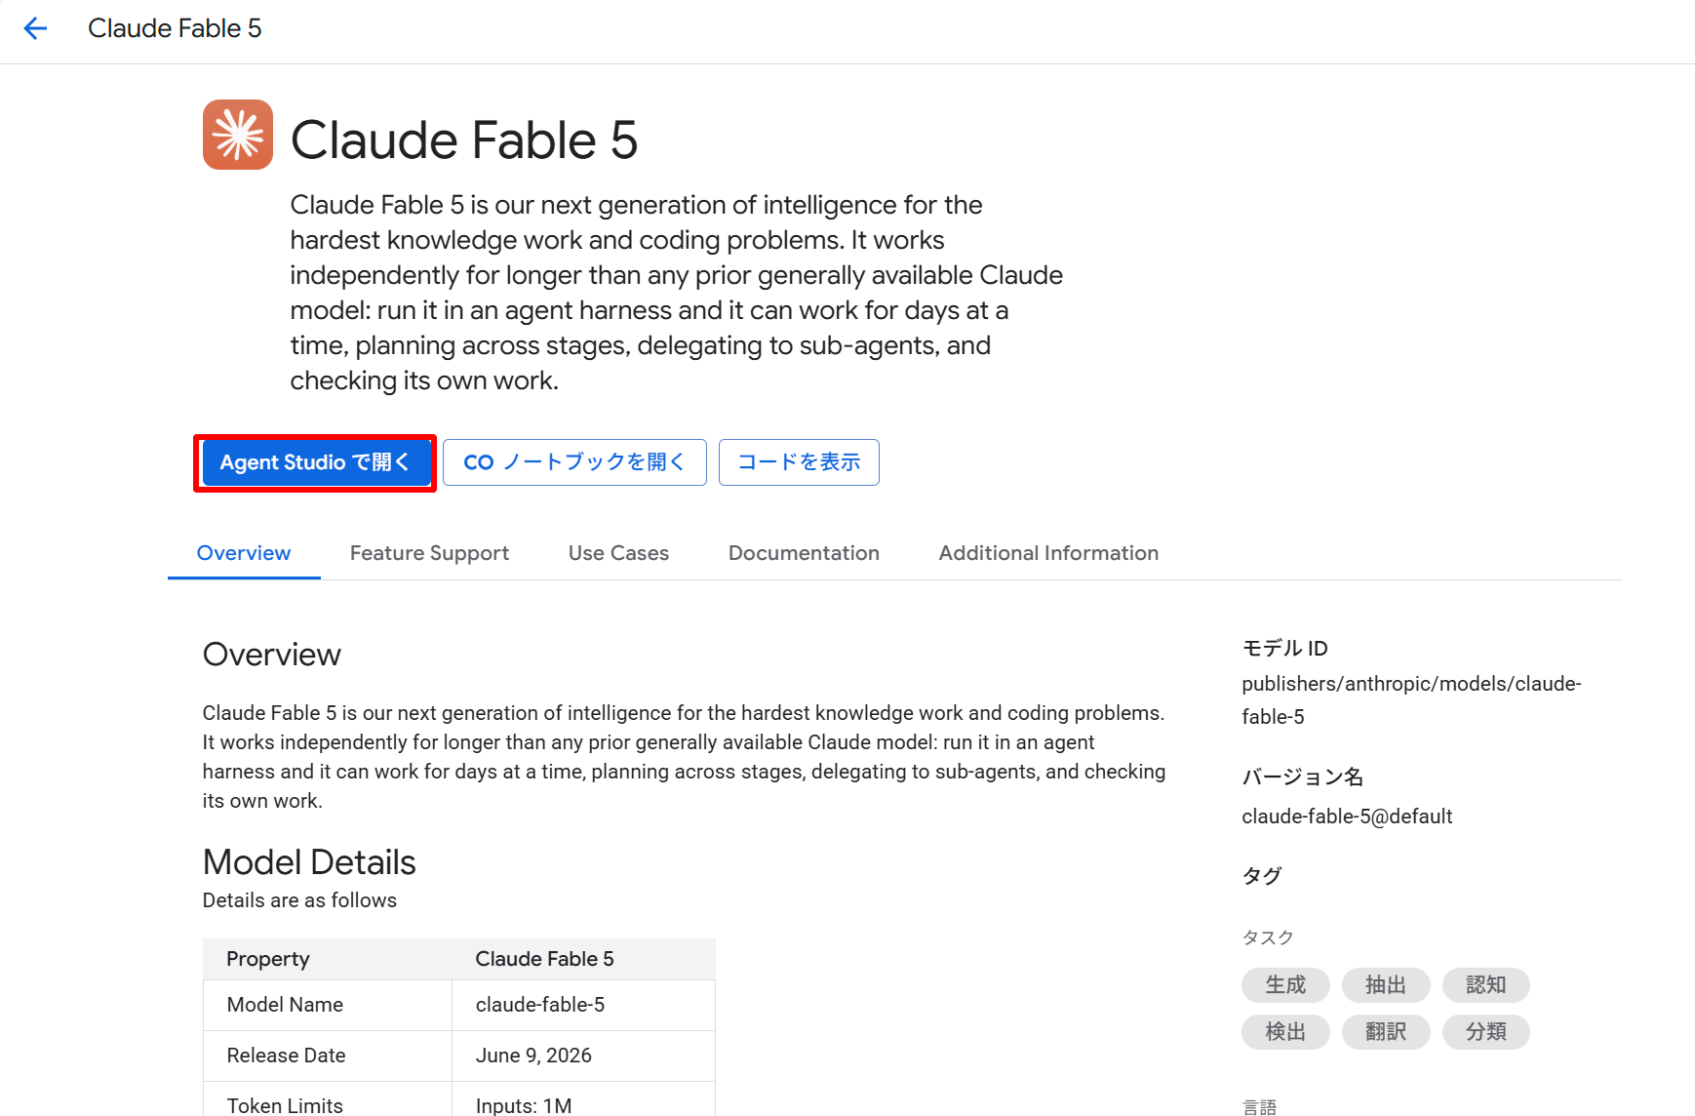Open the model in Agent Studio

tap(315, 462)
